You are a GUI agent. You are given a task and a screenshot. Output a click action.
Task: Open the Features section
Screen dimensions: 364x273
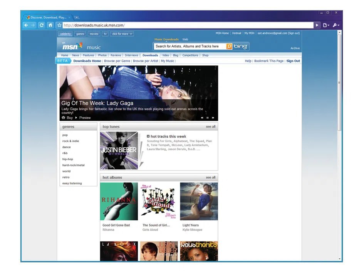(89, 55)
